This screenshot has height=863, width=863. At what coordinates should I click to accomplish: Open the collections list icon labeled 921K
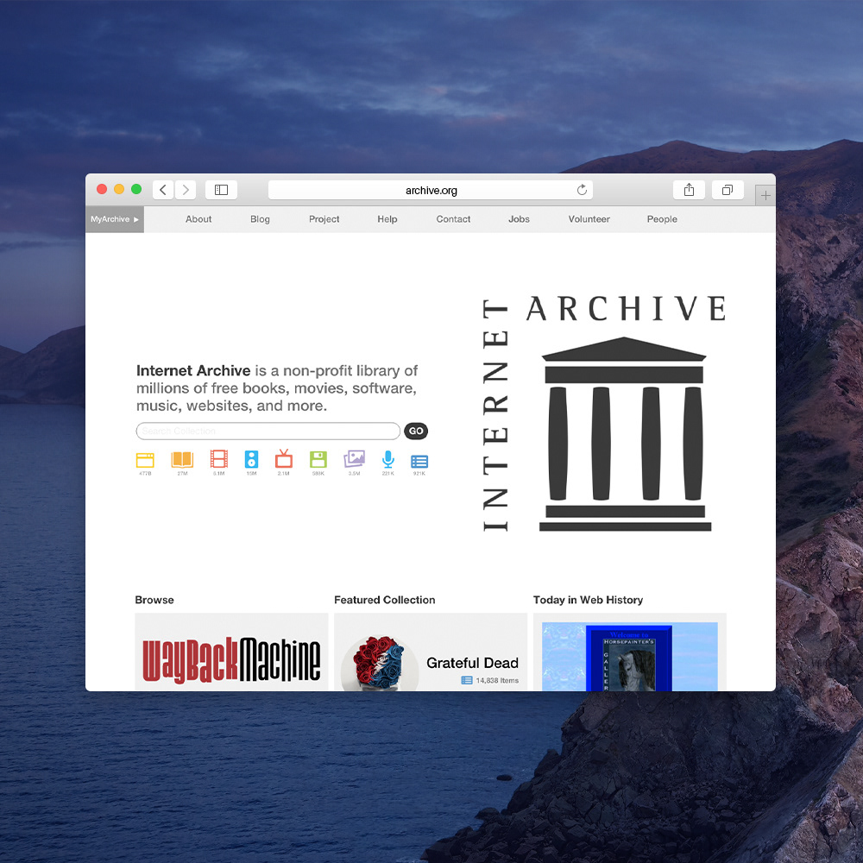419,461
